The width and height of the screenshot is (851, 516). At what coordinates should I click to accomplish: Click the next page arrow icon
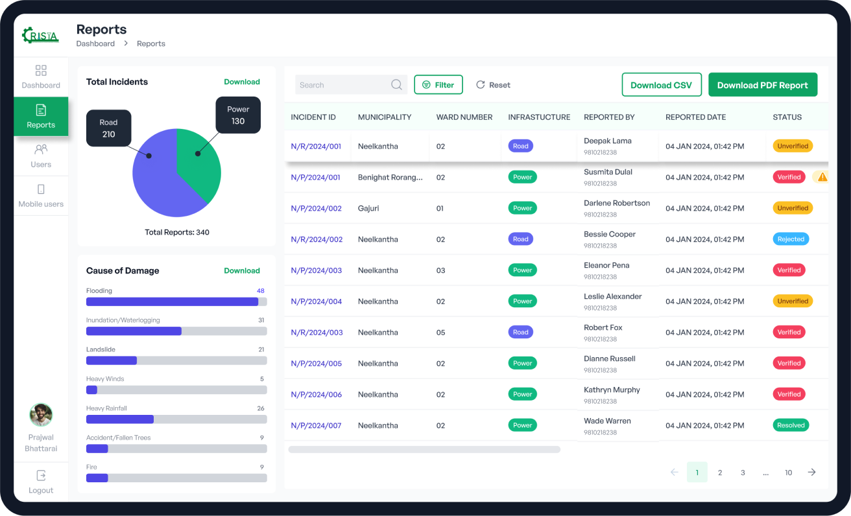click(x=811, y=473)
